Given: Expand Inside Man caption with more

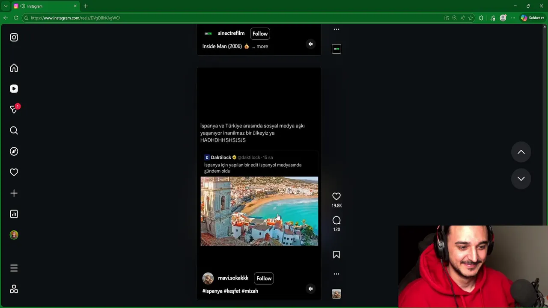Looking at the screenshot, I should pos(262,46).
